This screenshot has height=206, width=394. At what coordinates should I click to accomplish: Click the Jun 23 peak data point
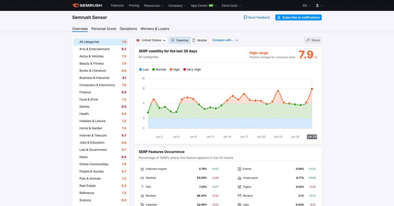tap(278, 91)
